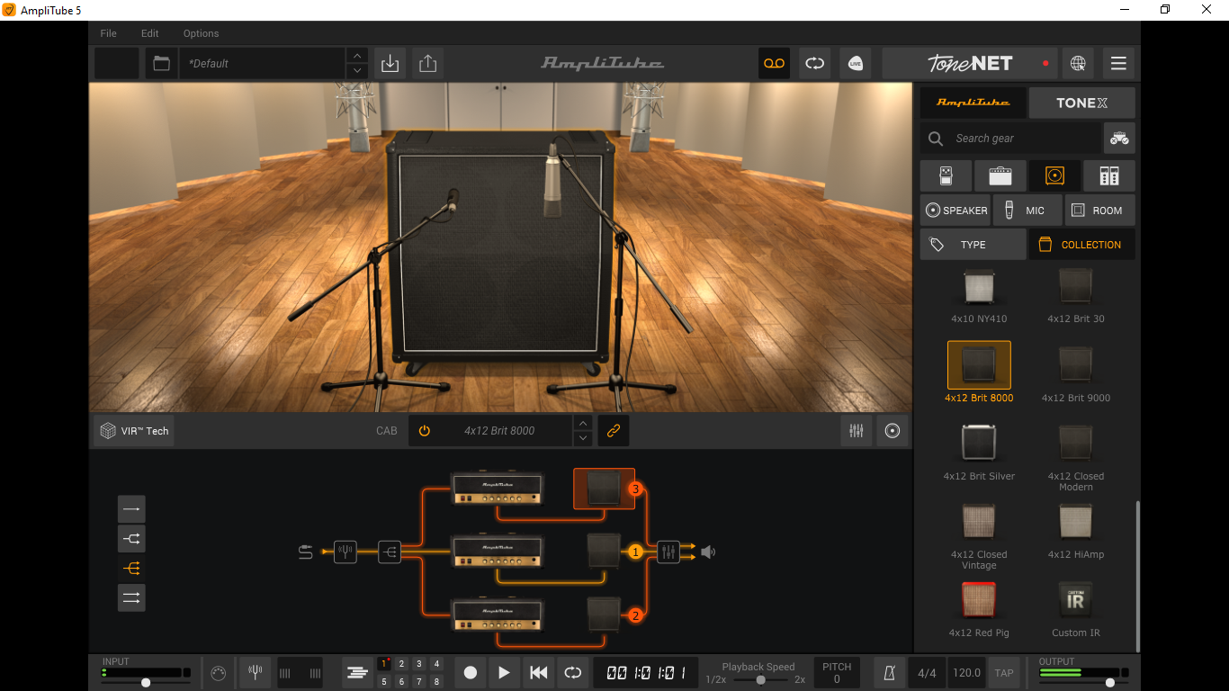Image resolution: width=1229 pixels, height=691 pixels.
Task: Toggle the loop playback button
Action: (x=572, y=673)
